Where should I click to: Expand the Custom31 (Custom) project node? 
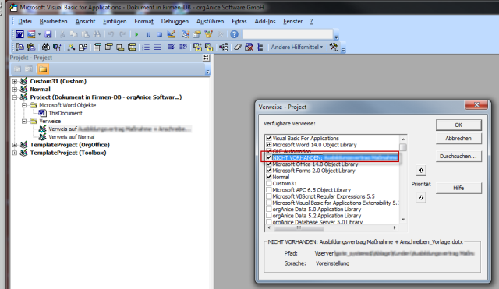pyautogui.click(x=15, y=81)
